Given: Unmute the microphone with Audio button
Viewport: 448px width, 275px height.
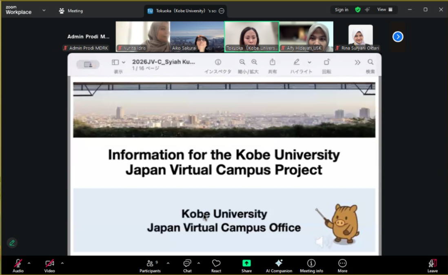Looking at the screenshot, I should [18, 266].
